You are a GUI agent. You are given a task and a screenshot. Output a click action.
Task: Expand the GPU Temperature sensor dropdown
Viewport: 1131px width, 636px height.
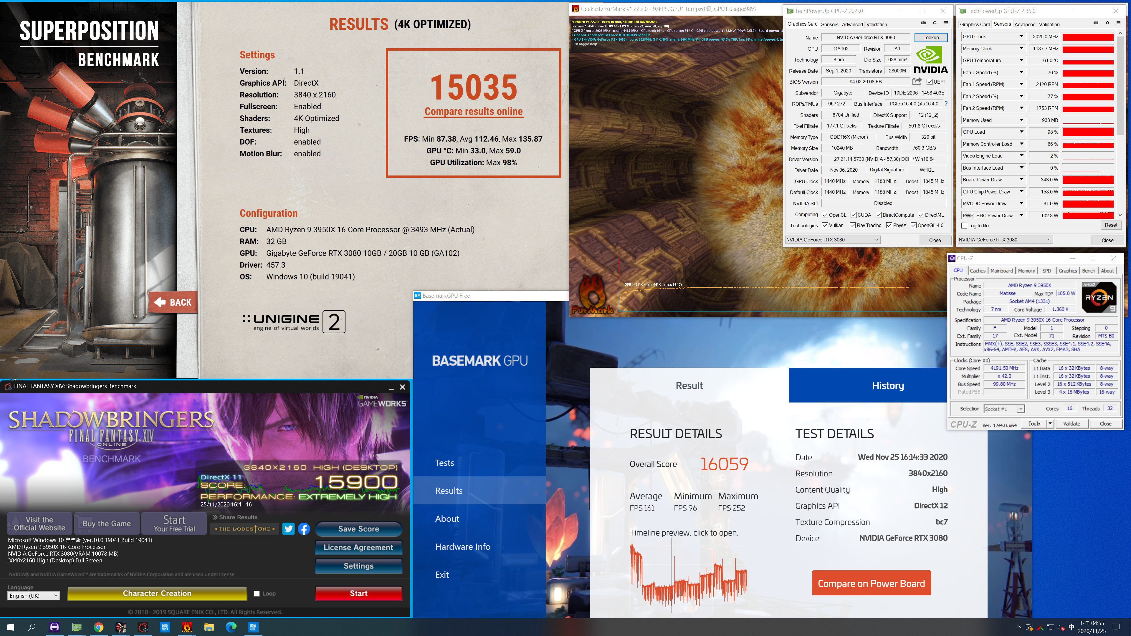tap(1021, 61)
